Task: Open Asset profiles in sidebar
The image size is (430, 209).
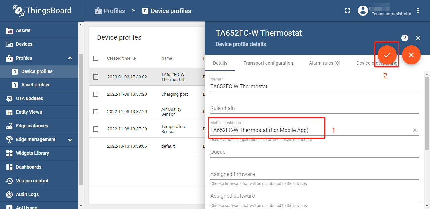Action: point(39,85)
